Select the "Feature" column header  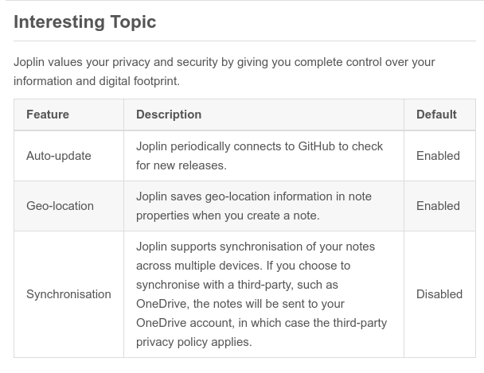pyautogui.click(x=48, y=115)
